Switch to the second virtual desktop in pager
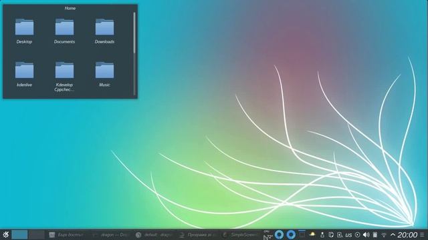Image resolution: width=428 pixels, height=240 pixels. coord(37,235)
